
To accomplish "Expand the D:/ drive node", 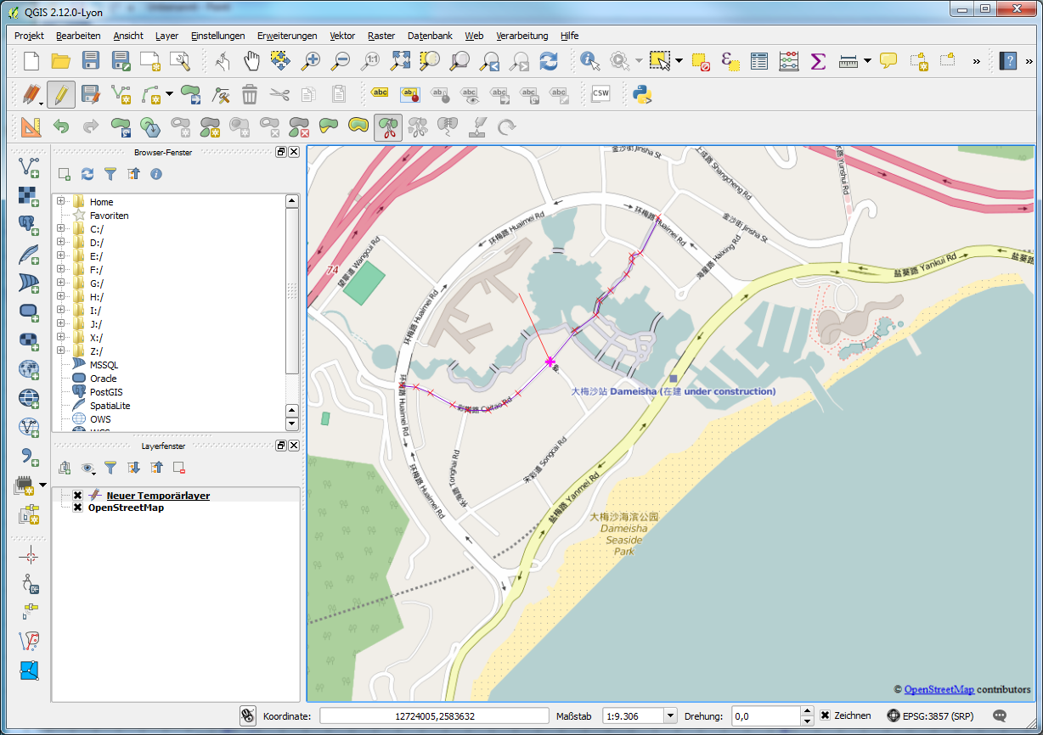I will click(61, 243).
